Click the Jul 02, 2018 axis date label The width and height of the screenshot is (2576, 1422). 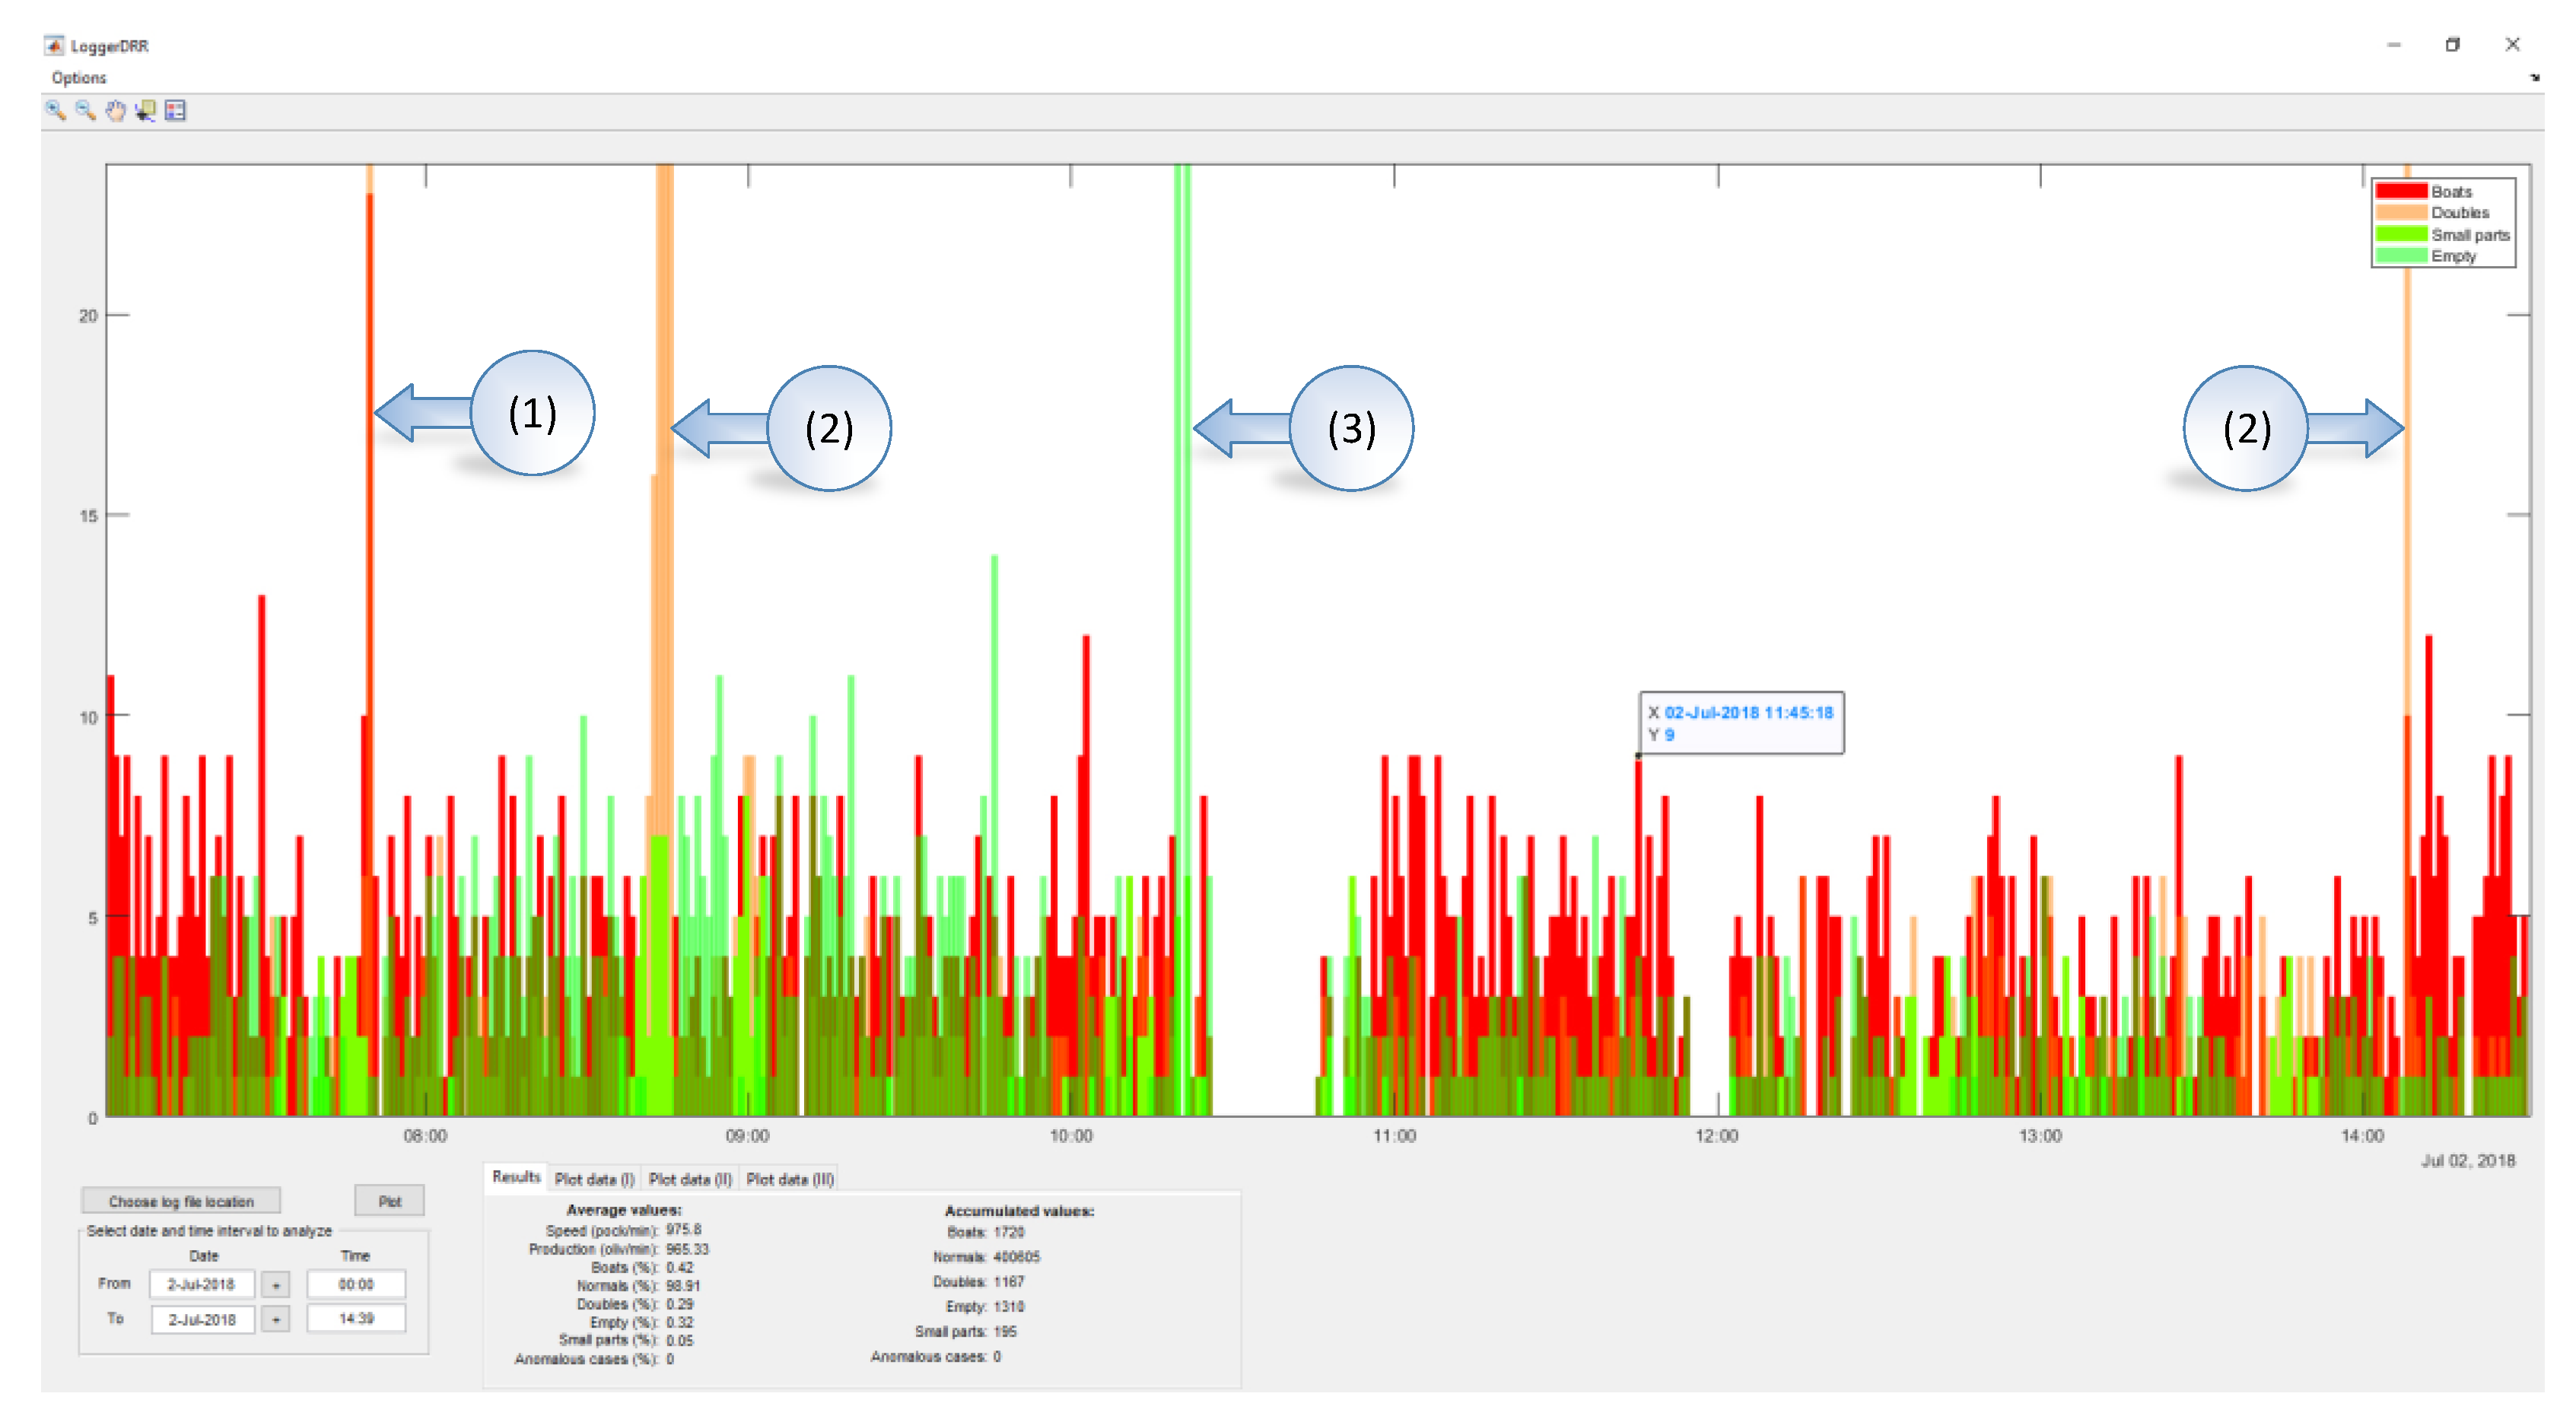[2468, 1161]
